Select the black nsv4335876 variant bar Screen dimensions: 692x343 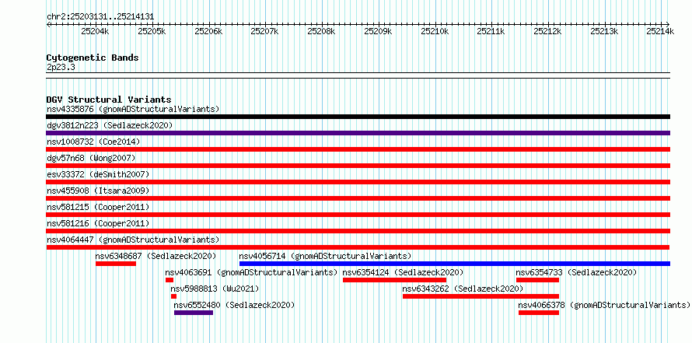click(x=358, y=117)
